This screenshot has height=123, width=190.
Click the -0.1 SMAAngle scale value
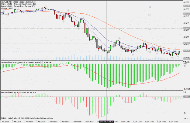click(x=185, y=66)
